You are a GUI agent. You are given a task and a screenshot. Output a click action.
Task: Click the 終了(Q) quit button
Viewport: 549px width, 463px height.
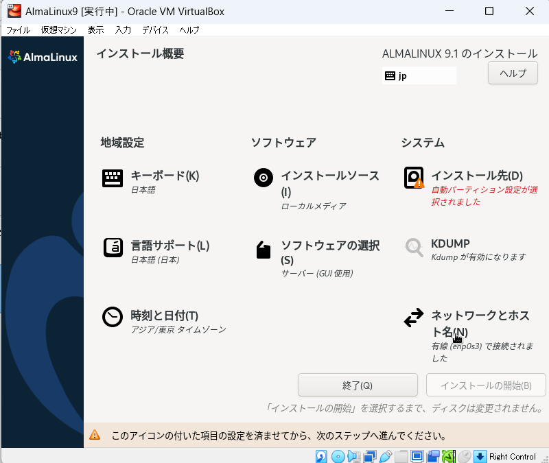(358, 385)
